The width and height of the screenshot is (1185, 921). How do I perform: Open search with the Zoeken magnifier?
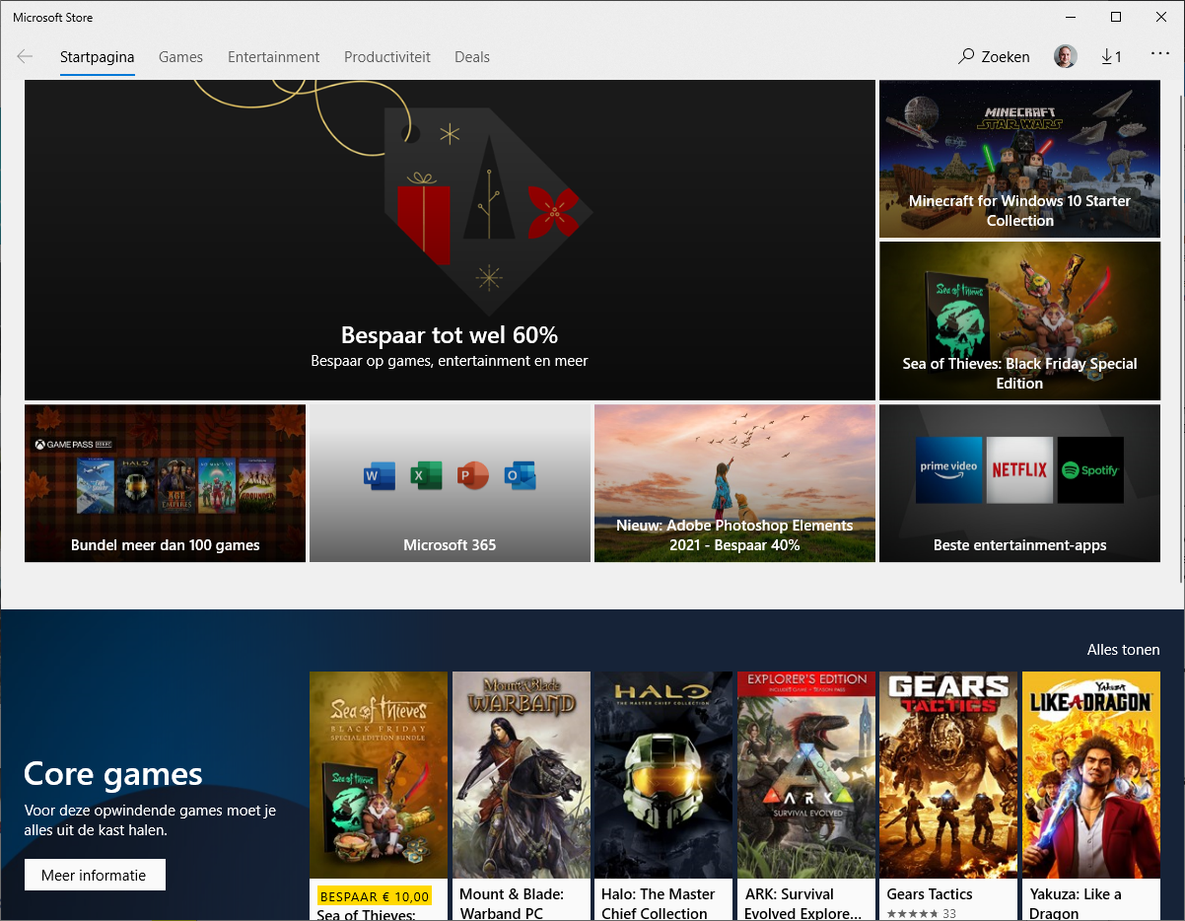coord(966,56)
